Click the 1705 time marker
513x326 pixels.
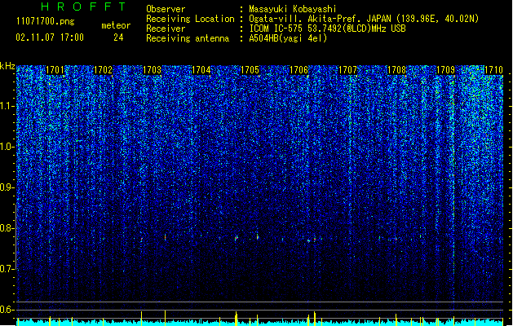[250, 70]
